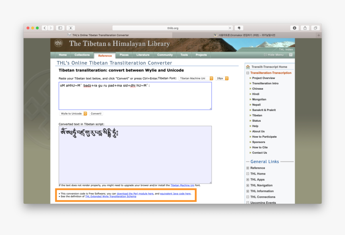Image resolution: width=345 pixels, height=235 pixels.
Task: Select the Tibetan link in the sidebar
Action: (x=257, y=116)
